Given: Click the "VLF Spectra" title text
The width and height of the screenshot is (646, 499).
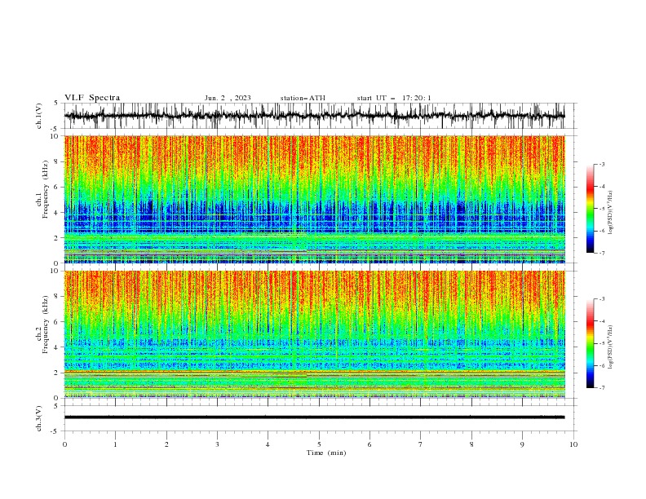Looking at the screenshot, I should (92, 98).
